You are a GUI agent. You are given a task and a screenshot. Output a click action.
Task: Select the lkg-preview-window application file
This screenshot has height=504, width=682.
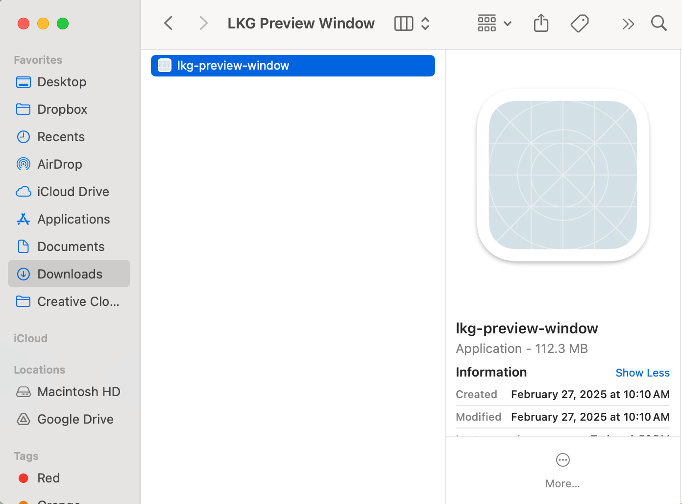point(292,66)
